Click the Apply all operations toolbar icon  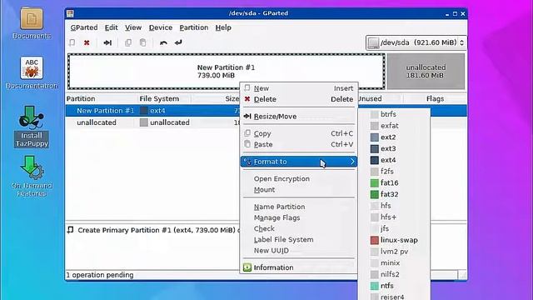[x=178, y=42]
